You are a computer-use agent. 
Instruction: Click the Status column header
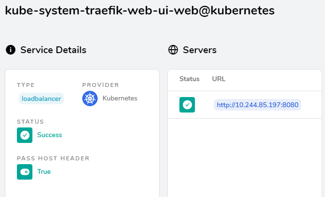pos(190,79)
